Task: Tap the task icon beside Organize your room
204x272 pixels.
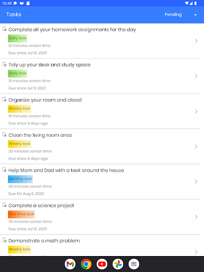Action: coord(4,99)
